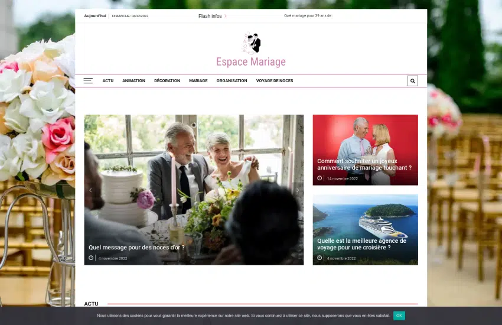This screenshot has height=325, width=502.
Task: Go to the Organisation menu item
Action: [232, 81]
